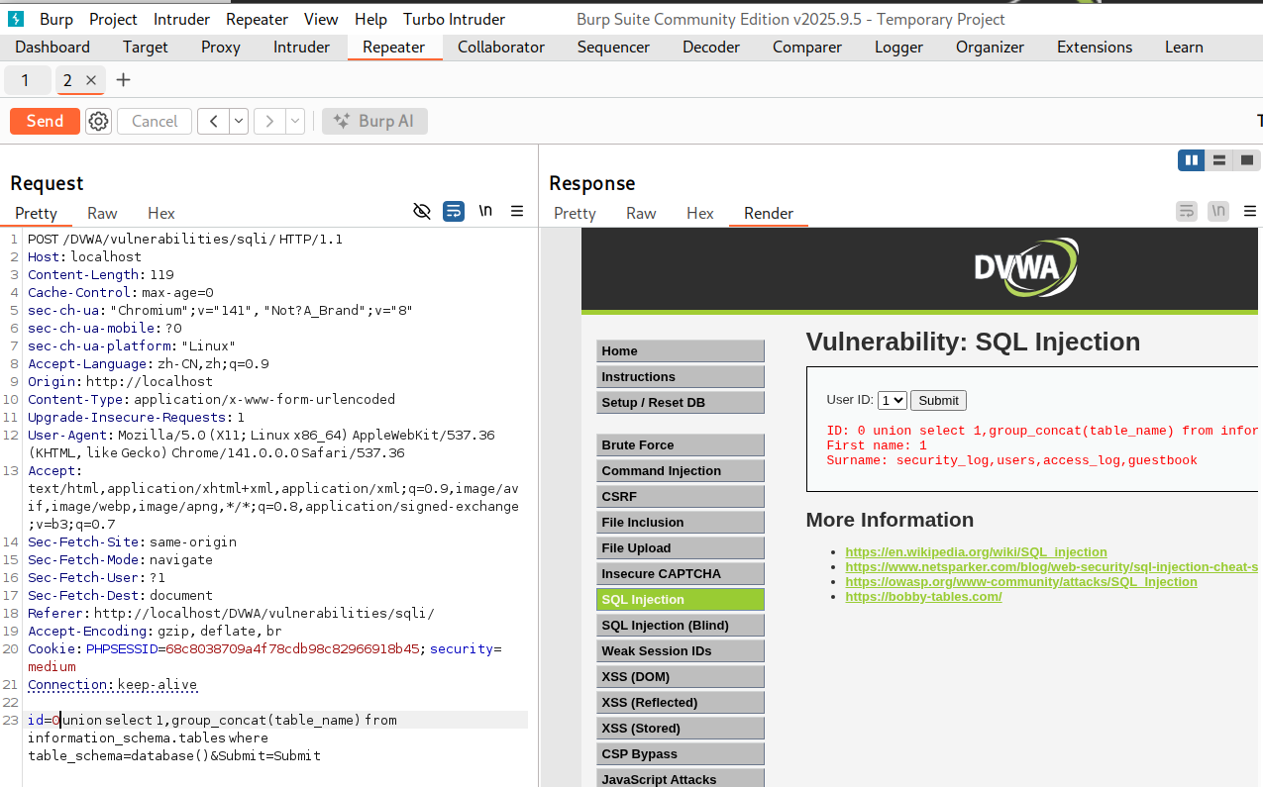Image resolution: width=1263 pixels, height=787 pixels.
Task: Open the OWASP SQL_Injection link
Action: click(1021, 581)
